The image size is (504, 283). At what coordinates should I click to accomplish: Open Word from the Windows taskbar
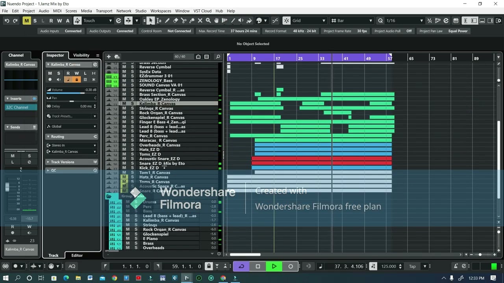pos(90,278)
